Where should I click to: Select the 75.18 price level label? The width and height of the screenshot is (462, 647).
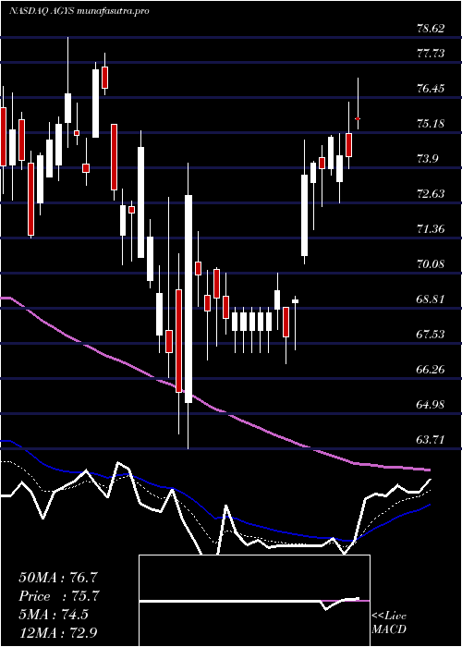coord(431,123)
